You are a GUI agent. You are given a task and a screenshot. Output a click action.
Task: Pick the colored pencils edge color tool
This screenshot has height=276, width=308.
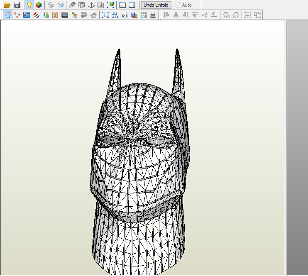[37, 15]
